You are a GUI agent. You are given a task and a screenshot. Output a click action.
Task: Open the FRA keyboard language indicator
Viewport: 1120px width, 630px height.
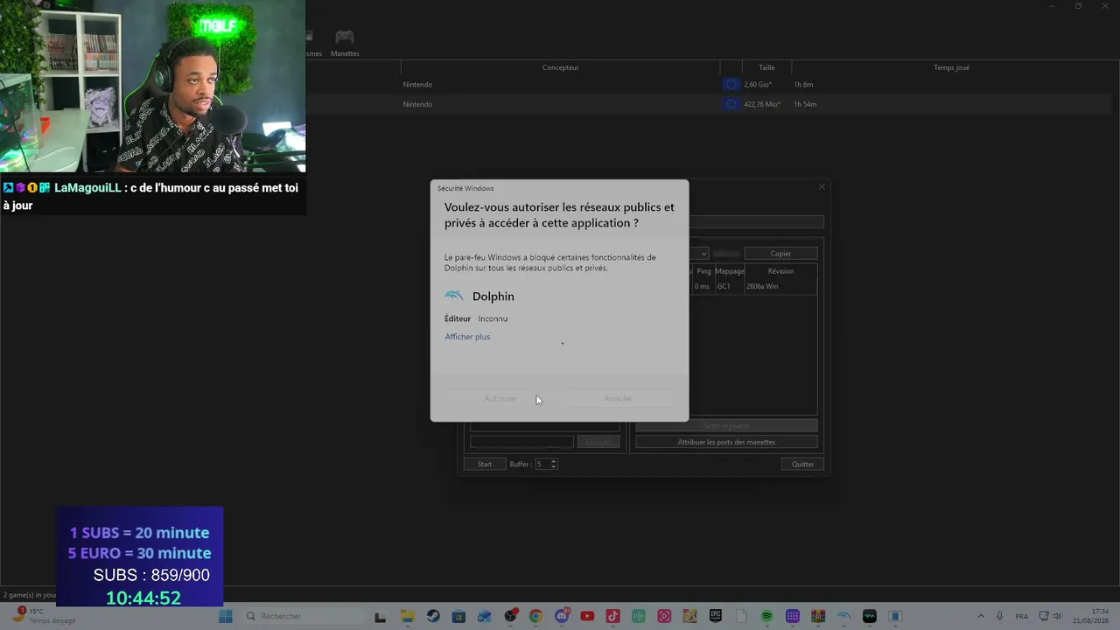click(1022, 616)
